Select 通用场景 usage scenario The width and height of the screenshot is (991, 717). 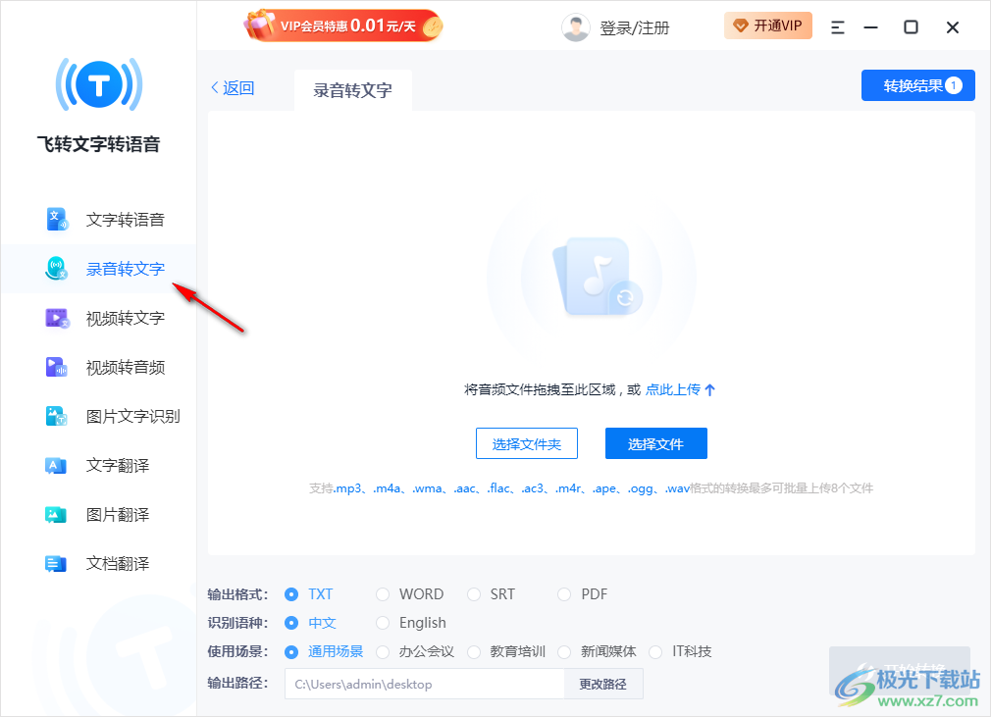tap(291, 651)
